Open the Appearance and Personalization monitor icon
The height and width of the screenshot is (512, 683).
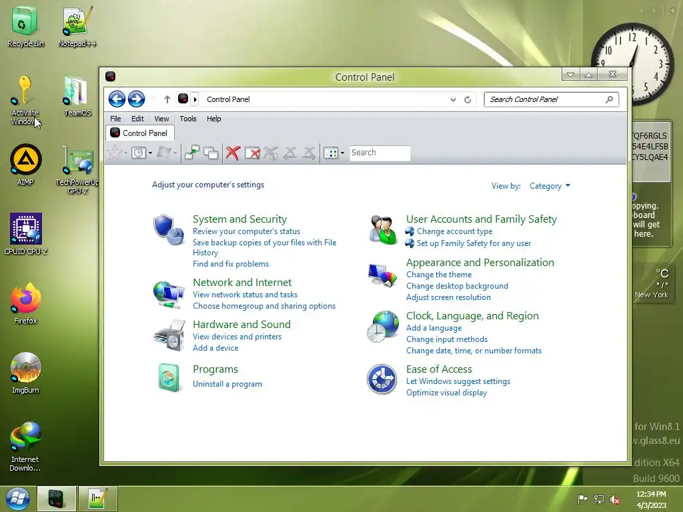382,275
